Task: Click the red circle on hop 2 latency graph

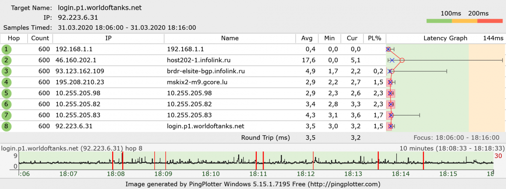Action: 402,60
